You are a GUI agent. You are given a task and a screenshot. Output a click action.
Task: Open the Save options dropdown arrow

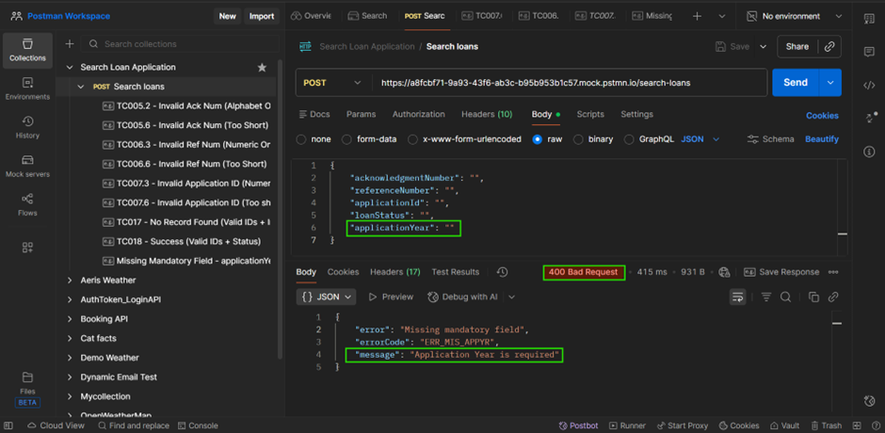click(x=764, y=47)
